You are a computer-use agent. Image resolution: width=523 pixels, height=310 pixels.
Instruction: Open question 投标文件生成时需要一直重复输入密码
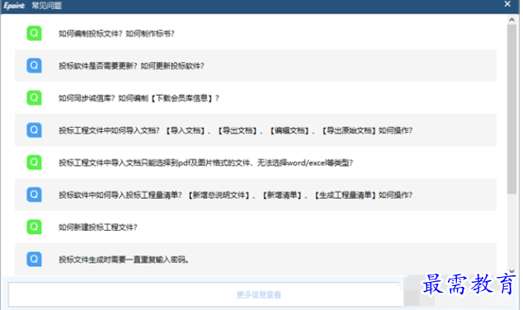click(x=124, y=260)
